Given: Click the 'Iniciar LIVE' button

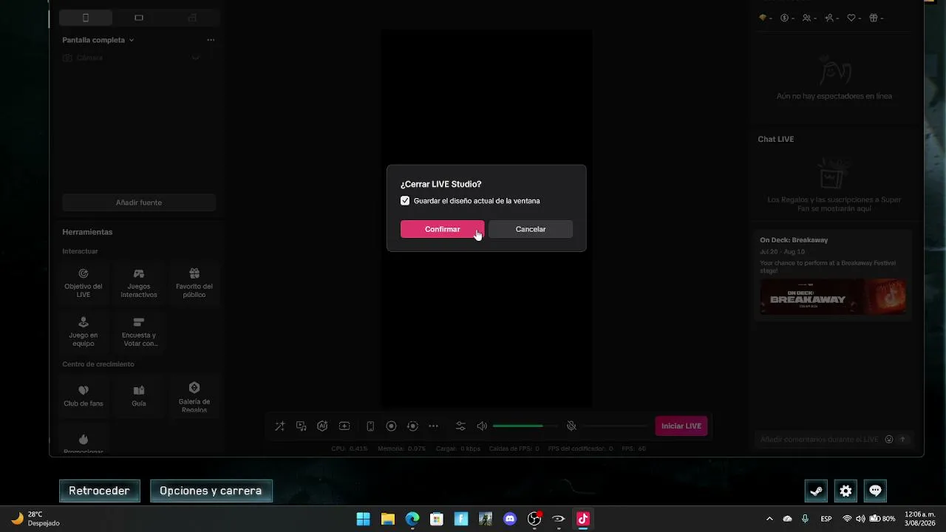Looking at the screenshot, I should pyautogui.click(x=681, y=426).
